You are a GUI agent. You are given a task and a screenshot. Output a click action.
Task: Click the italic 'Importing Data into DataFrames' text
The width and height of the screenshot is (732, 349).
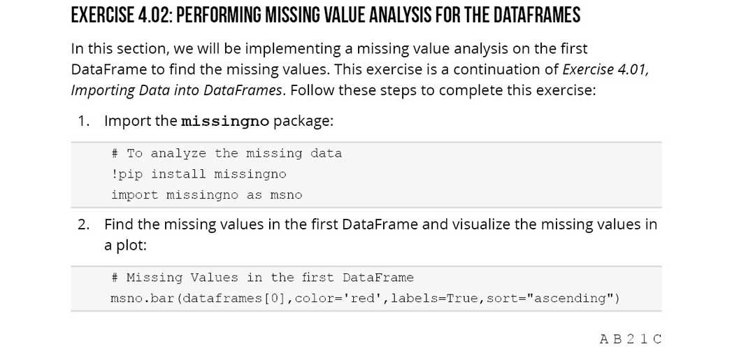pos(177,91)
